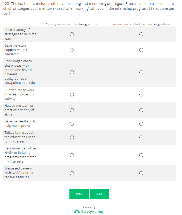The width and height of the screenshot is (182, 215).
Task: Select Yes for 'Allowed me to work on team project'
Action: coord(72,94)
